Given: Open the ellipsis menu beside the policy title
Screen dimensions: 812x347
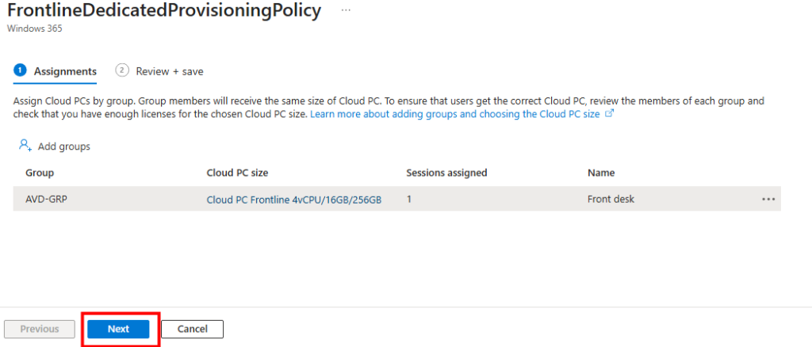Looking at the screenshot, I should pyautogui.click(x=345, y=10).
